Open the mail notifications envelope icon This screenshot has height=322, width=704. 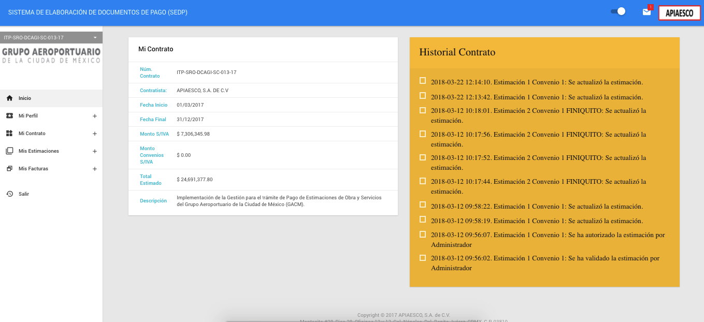click(646, 12)
